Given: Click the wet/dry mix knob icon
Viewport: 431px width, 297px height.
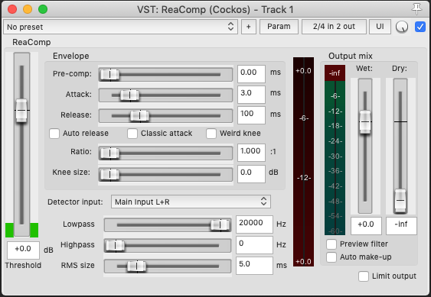Looking at the screenshot, I should [x=402, y=27].
